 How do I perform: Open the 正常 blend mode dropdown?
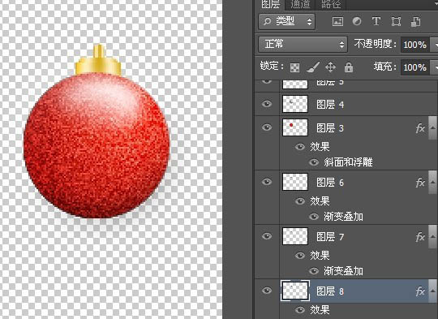pos(303,44)
